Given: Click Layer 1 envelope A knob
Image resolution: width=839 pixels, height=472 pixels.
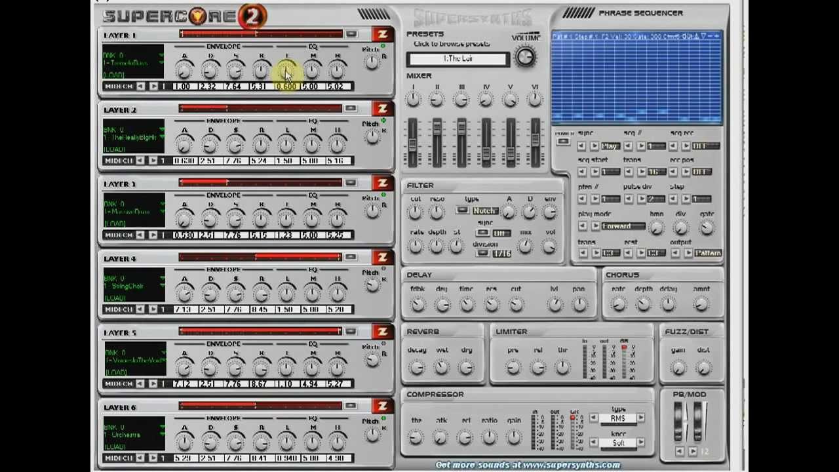Looking at the screenshot, I should pyautogui.click(x=184, y=70).
